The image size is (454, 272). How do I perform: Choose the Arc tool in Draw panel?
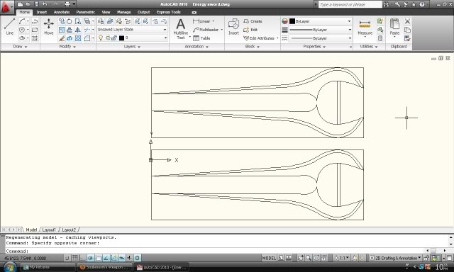coord(22,21)
